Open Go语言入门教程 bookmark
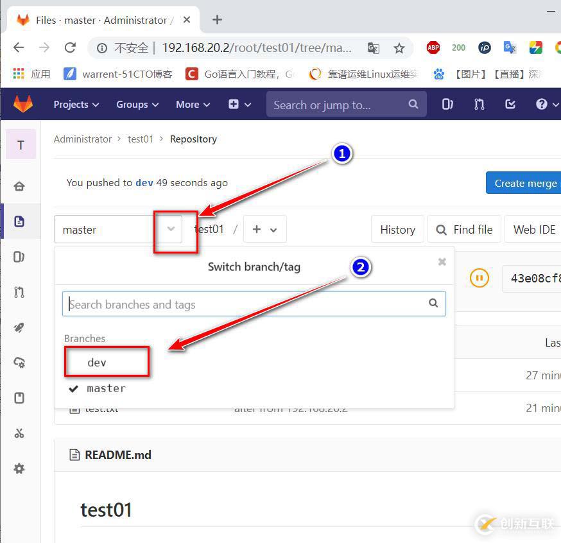561x543 pixels. pos(239,74)
